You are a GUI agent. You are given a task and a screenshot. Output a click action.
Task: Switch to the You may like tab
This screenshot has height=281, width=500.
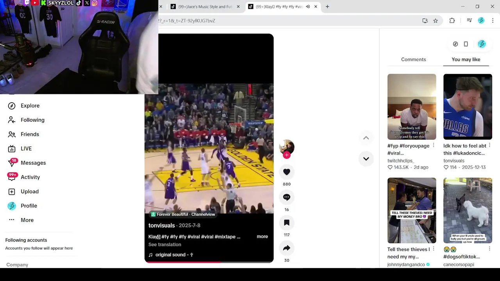pos(466,59)
